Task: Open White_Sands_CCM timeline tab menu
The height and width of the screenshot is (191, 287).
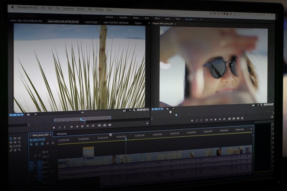Action: [x=50, y=135]
